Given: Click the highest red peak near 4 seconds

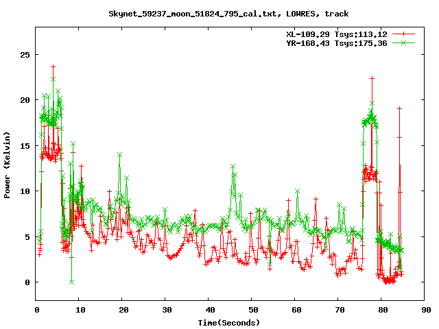Looking at the screenshot, I should [x=54, y=66].
